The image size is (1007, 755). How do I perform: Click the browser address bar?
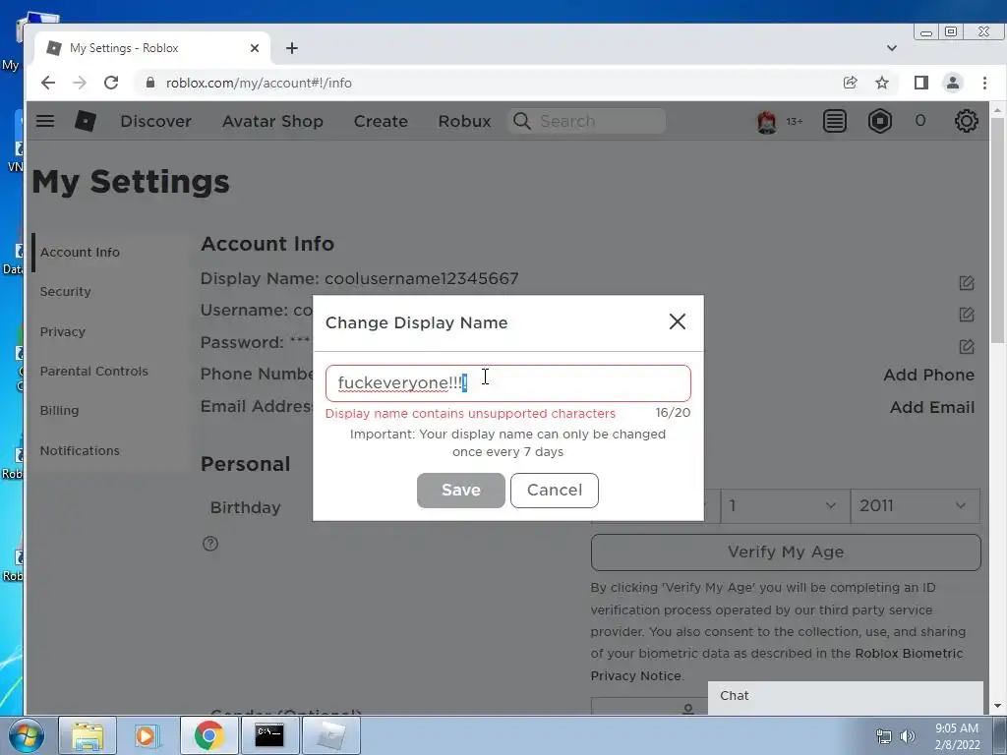pos(488,83)
